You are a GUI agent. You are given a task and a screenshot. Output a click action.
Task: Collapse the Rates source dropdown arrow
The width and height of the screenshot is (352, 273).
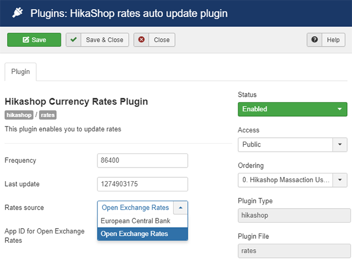[x=180, y=208]
